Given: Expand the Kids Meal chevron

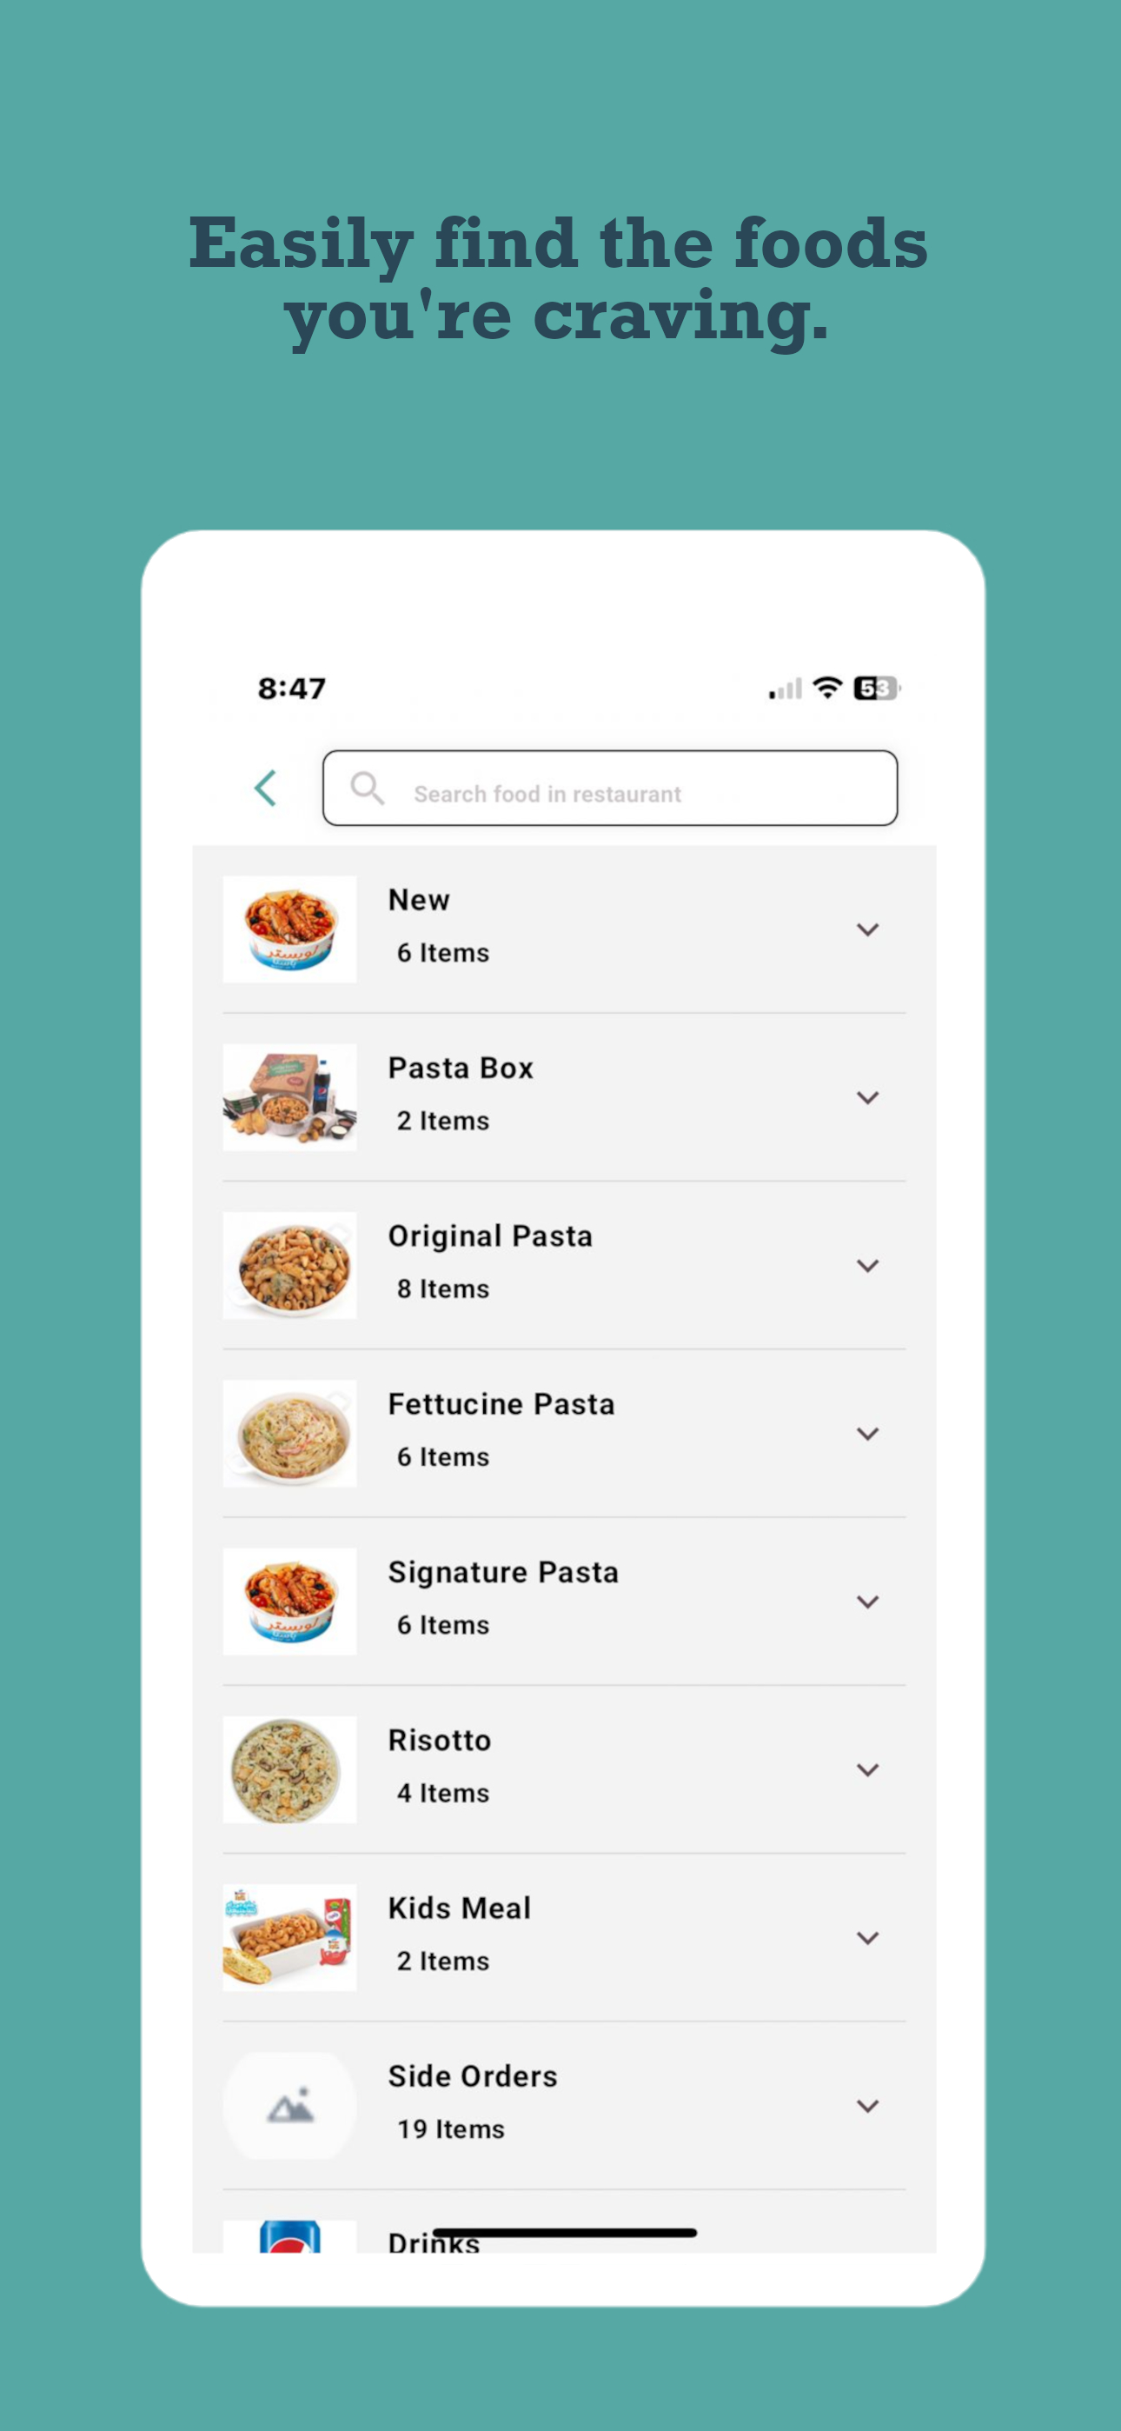Looking at the screenshot, I should point(867,1937).
